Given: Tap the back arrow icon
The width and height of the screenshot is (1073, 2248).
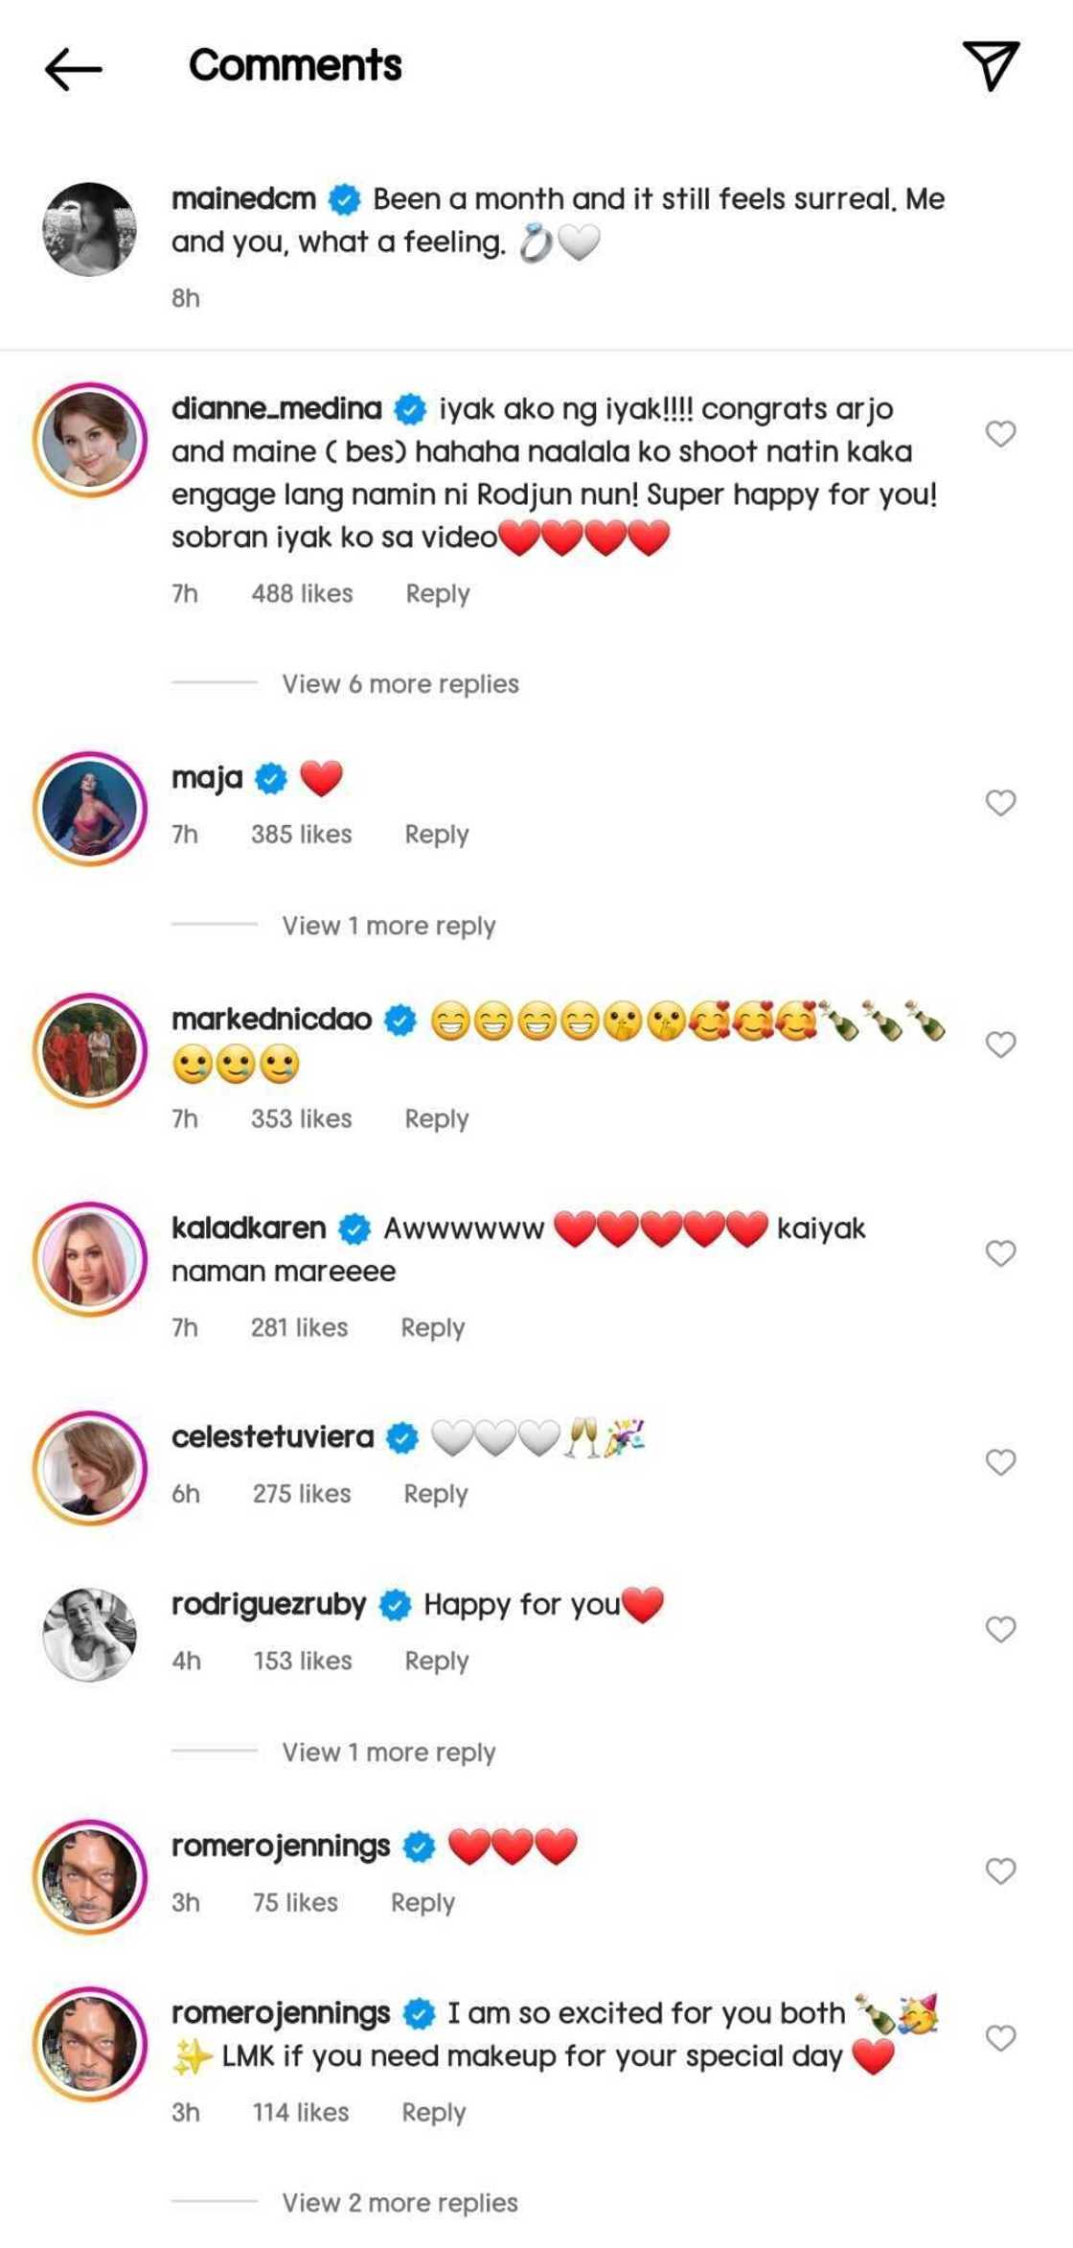Looking at the screenshot, I should pos(73,69).
